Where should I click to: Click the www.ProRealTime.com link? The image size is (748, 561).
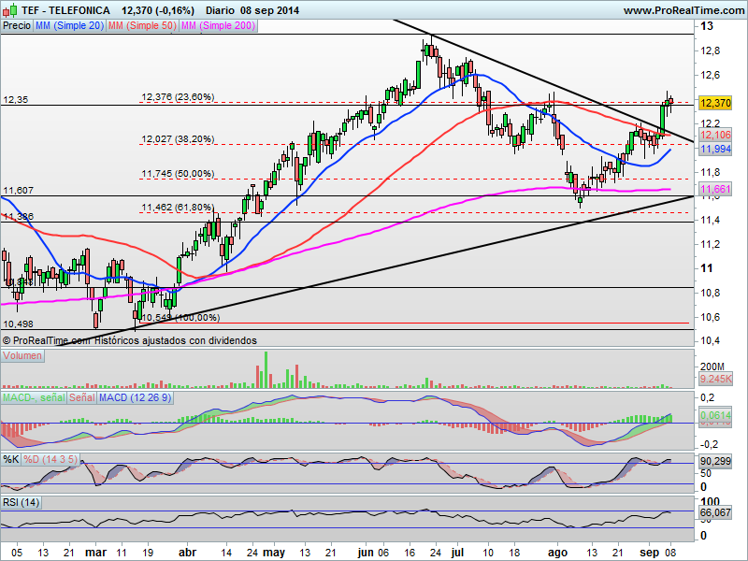[x=684, y=10]
